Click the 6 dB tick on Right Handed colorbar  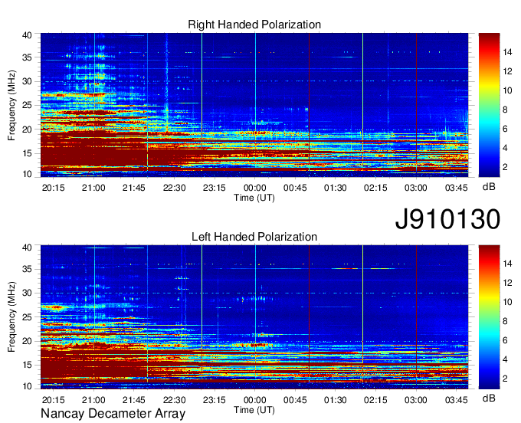505,129
